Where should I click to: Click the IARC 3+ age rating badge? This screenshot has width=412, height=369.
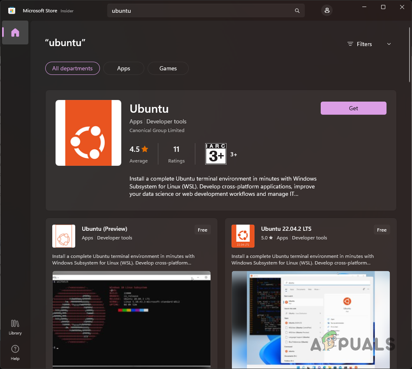tap(215, 154)
